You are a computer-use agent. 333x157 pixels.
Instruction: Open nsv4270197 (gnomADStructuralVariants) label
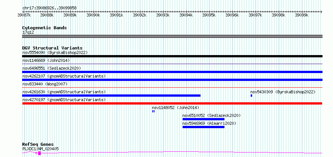pyautogui.click(x=64, y=100)
